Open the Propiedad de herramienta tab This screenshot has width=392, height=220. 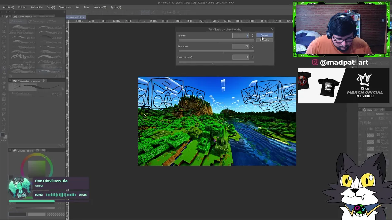27,81
